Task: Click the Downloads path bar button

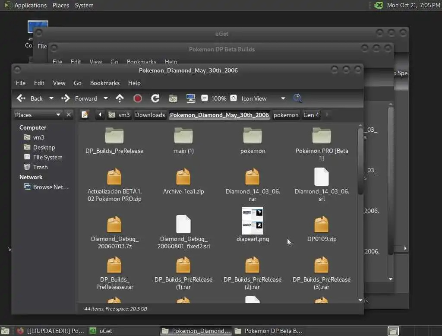Action: click(x=150, y=115)
